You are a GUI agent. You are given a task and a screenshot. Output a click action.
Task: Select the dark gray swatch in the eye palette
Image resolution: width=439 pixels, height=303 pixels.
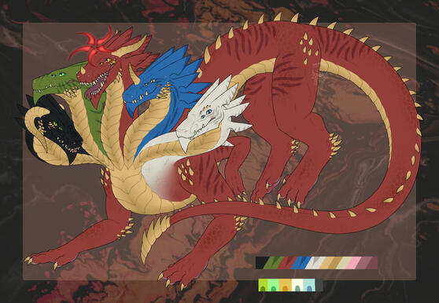[319, 285]
